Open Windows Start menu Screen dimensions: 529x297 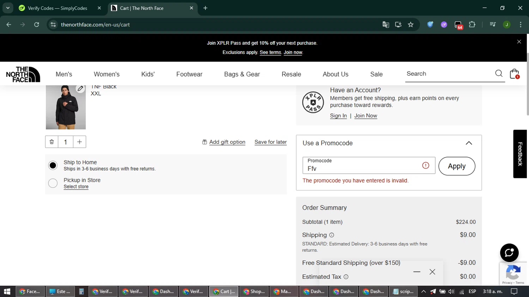[7, 291]
